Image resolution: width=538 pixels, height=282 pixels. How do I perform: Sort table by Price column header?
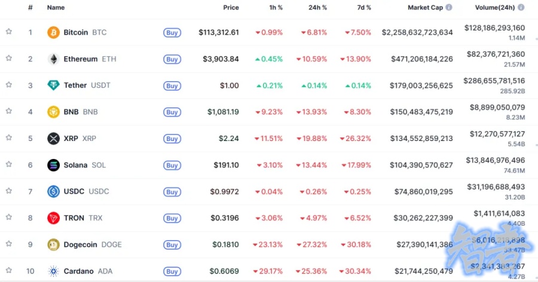(x=231, y=8)
